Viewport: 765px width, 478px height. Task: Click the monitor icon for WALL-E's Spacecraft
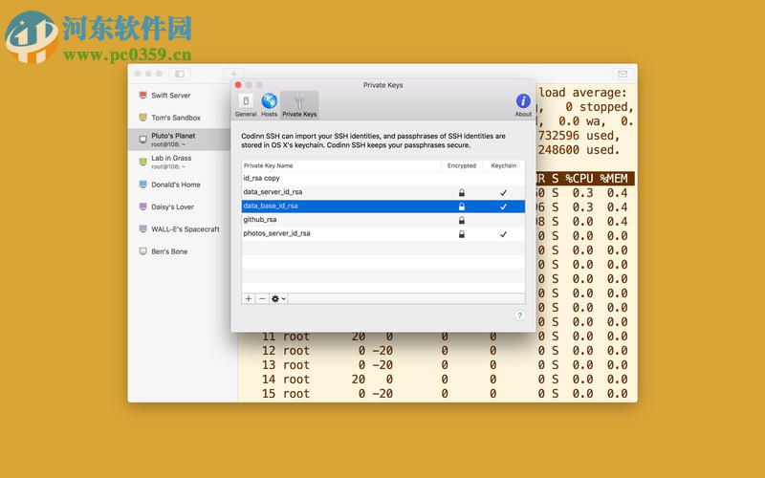pos(142,229)
